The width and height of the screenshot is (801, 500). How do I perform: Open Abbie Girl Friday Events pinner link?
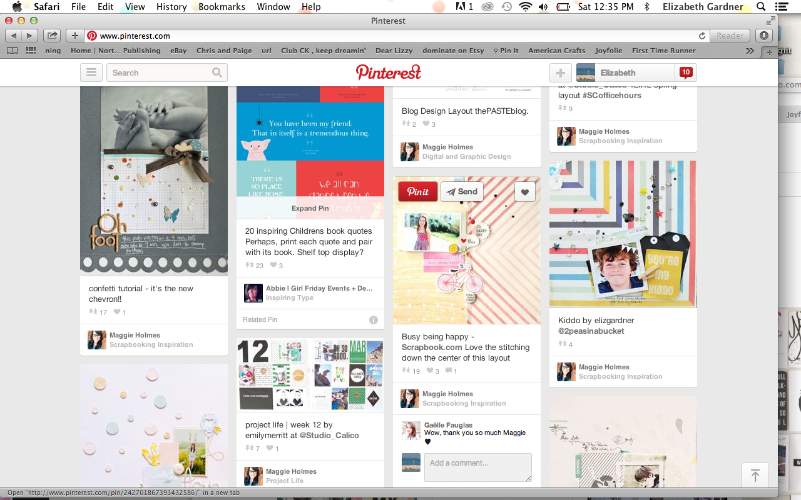coord(319,288)
